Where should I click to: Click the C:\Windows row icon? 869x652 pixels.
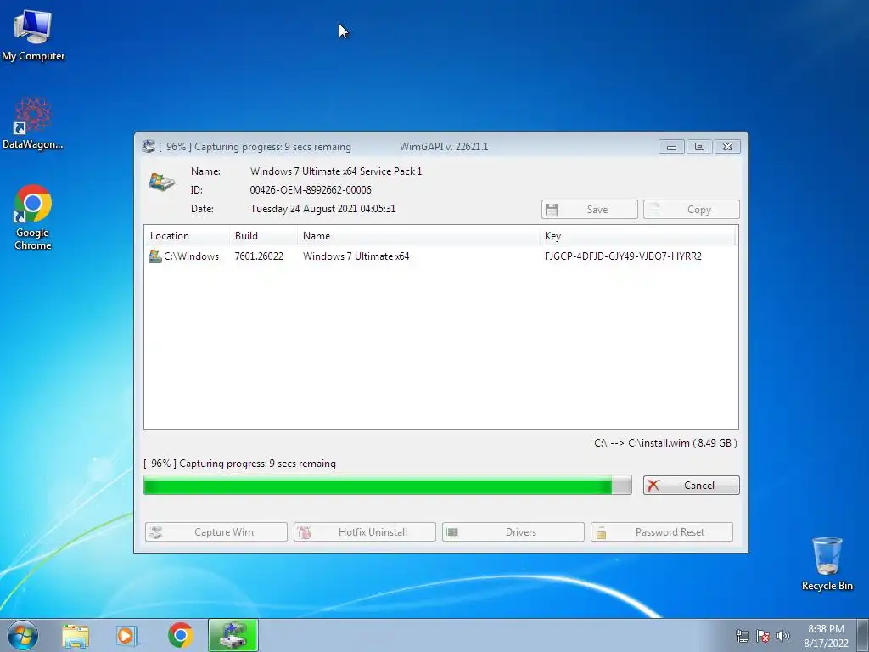point(155,256)
